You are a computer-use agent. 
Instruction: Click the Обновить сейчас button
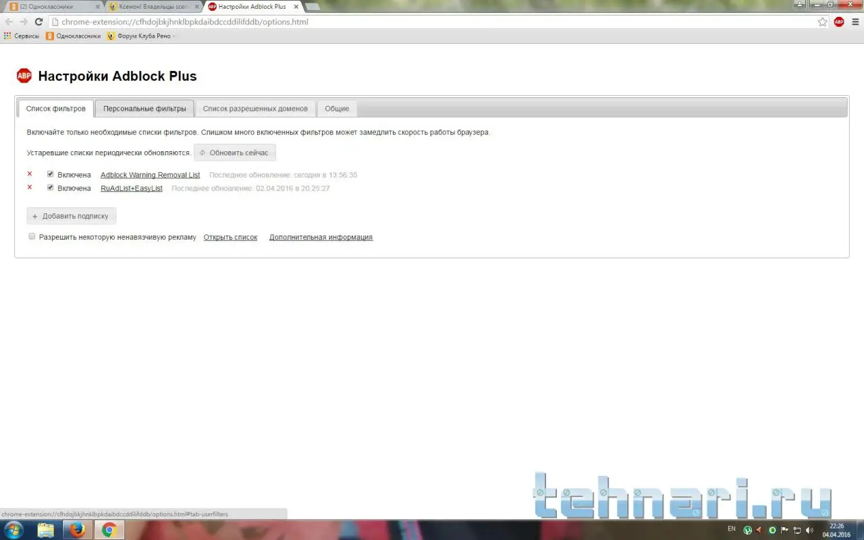click(x=235, y=153)
